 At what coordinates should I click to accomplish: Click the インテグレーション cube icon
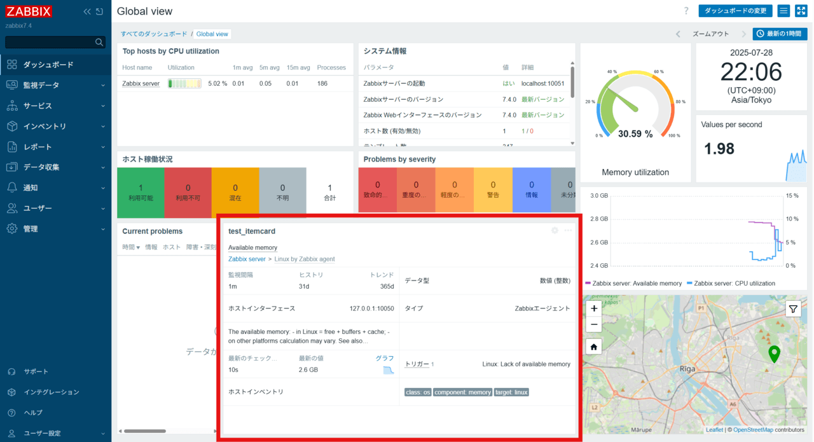click(x=11, y=392)
